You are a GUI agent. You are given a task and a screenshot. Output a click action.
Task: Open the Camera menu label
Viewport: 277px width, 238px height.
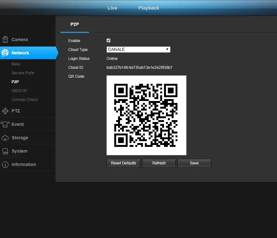coord(19,40)
